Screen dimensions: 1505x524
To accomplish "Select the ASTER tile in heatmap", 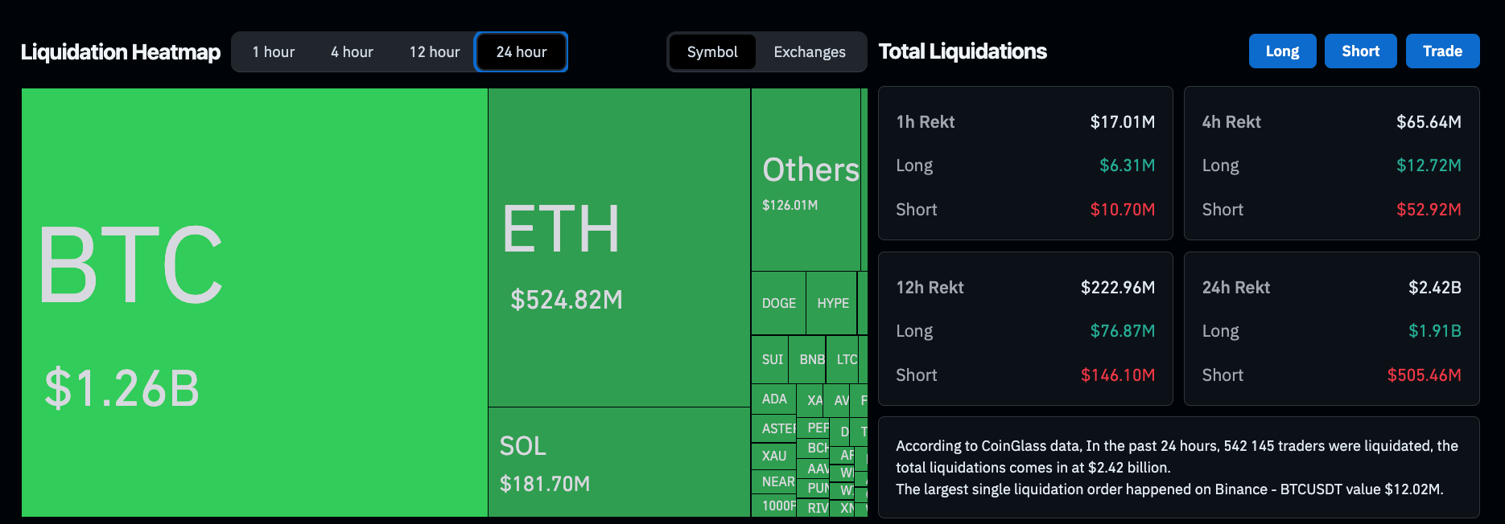I will pyautogui.click(x=773, y=428).
